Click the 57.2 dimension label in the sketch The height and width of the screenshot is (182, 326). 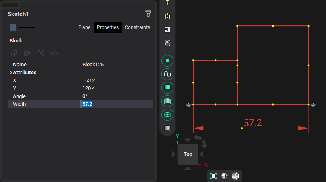pos(253,123)
